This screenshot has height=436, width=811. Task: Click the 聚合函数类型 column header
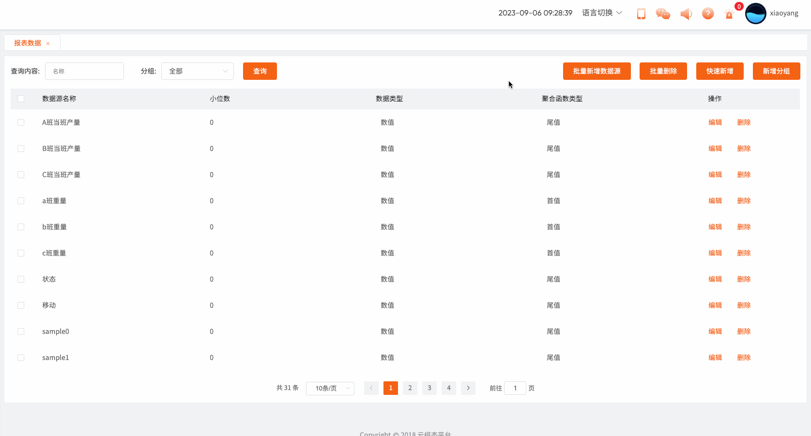562,99
